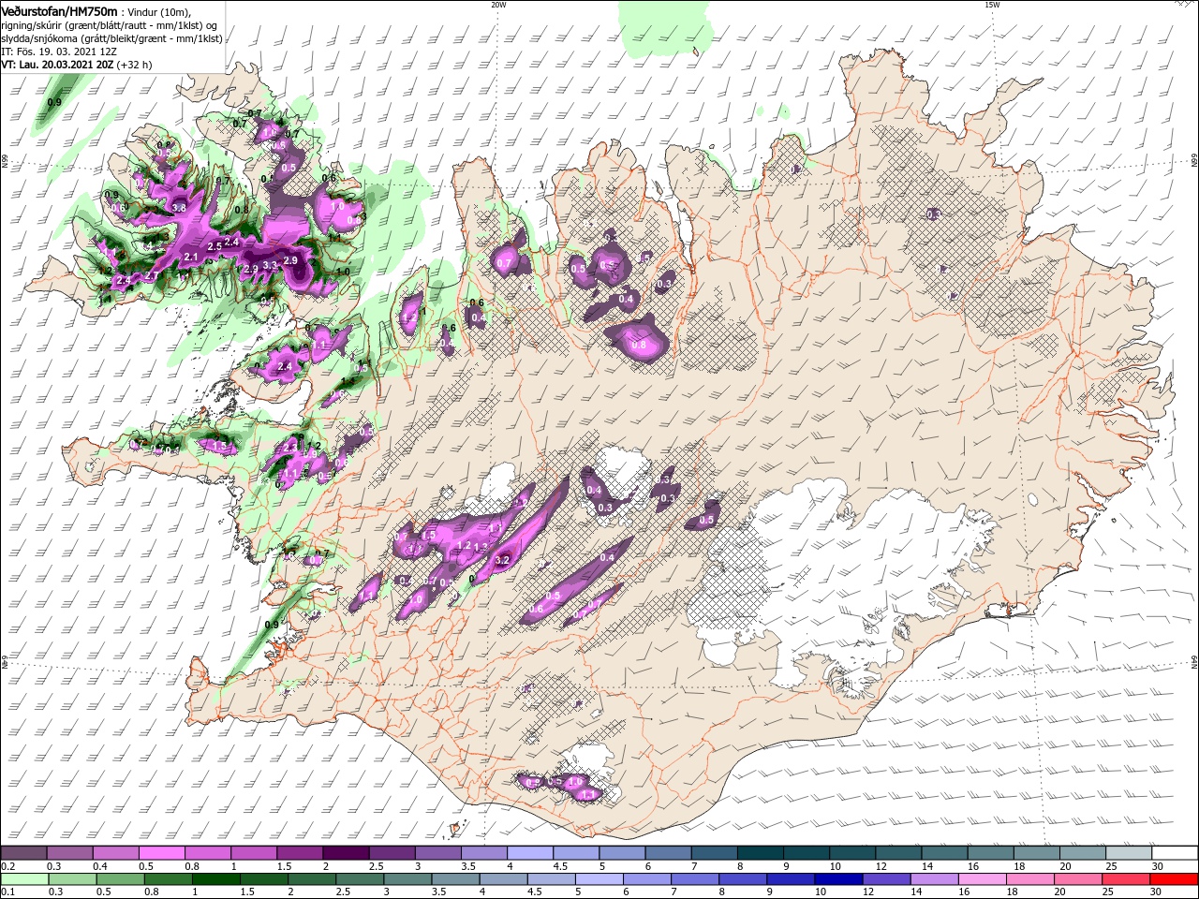This screenshot has height=899, width=1199.
Task: Select darkest green rain swatch starting at 1
Action: tap(215, 878)
